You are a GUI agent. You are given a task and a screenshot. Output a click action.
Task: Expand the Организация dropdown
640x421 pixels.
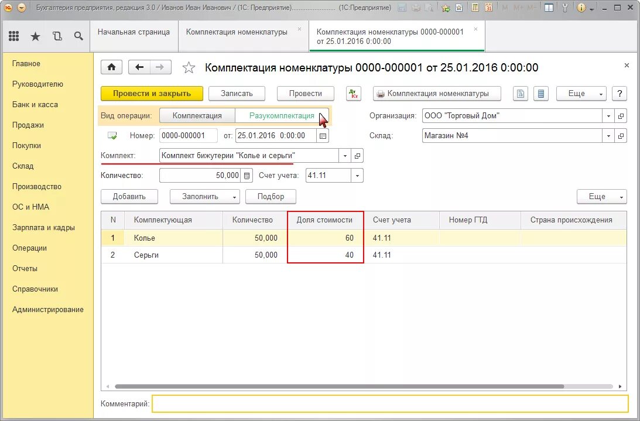pyautogui.click(x=608, y=116)
